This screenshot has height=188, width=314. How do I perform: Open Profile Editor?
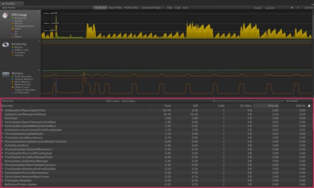[131, 8]
